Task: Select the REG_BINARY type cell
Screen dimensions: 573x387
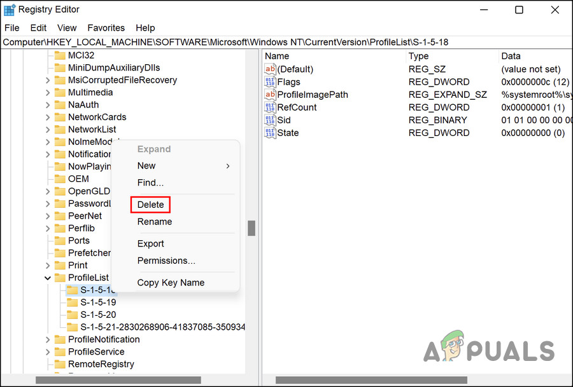Action: coord(438,120)
